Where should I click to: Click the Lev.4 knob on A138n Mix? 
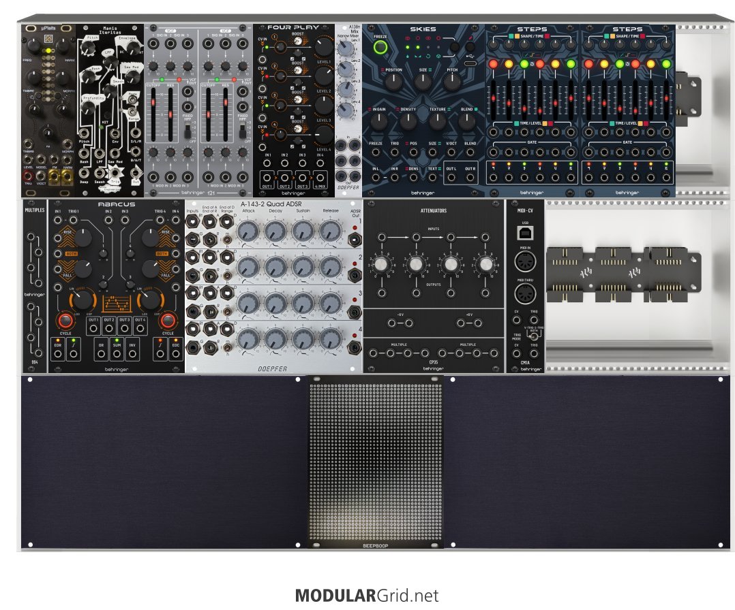(346, 110)
